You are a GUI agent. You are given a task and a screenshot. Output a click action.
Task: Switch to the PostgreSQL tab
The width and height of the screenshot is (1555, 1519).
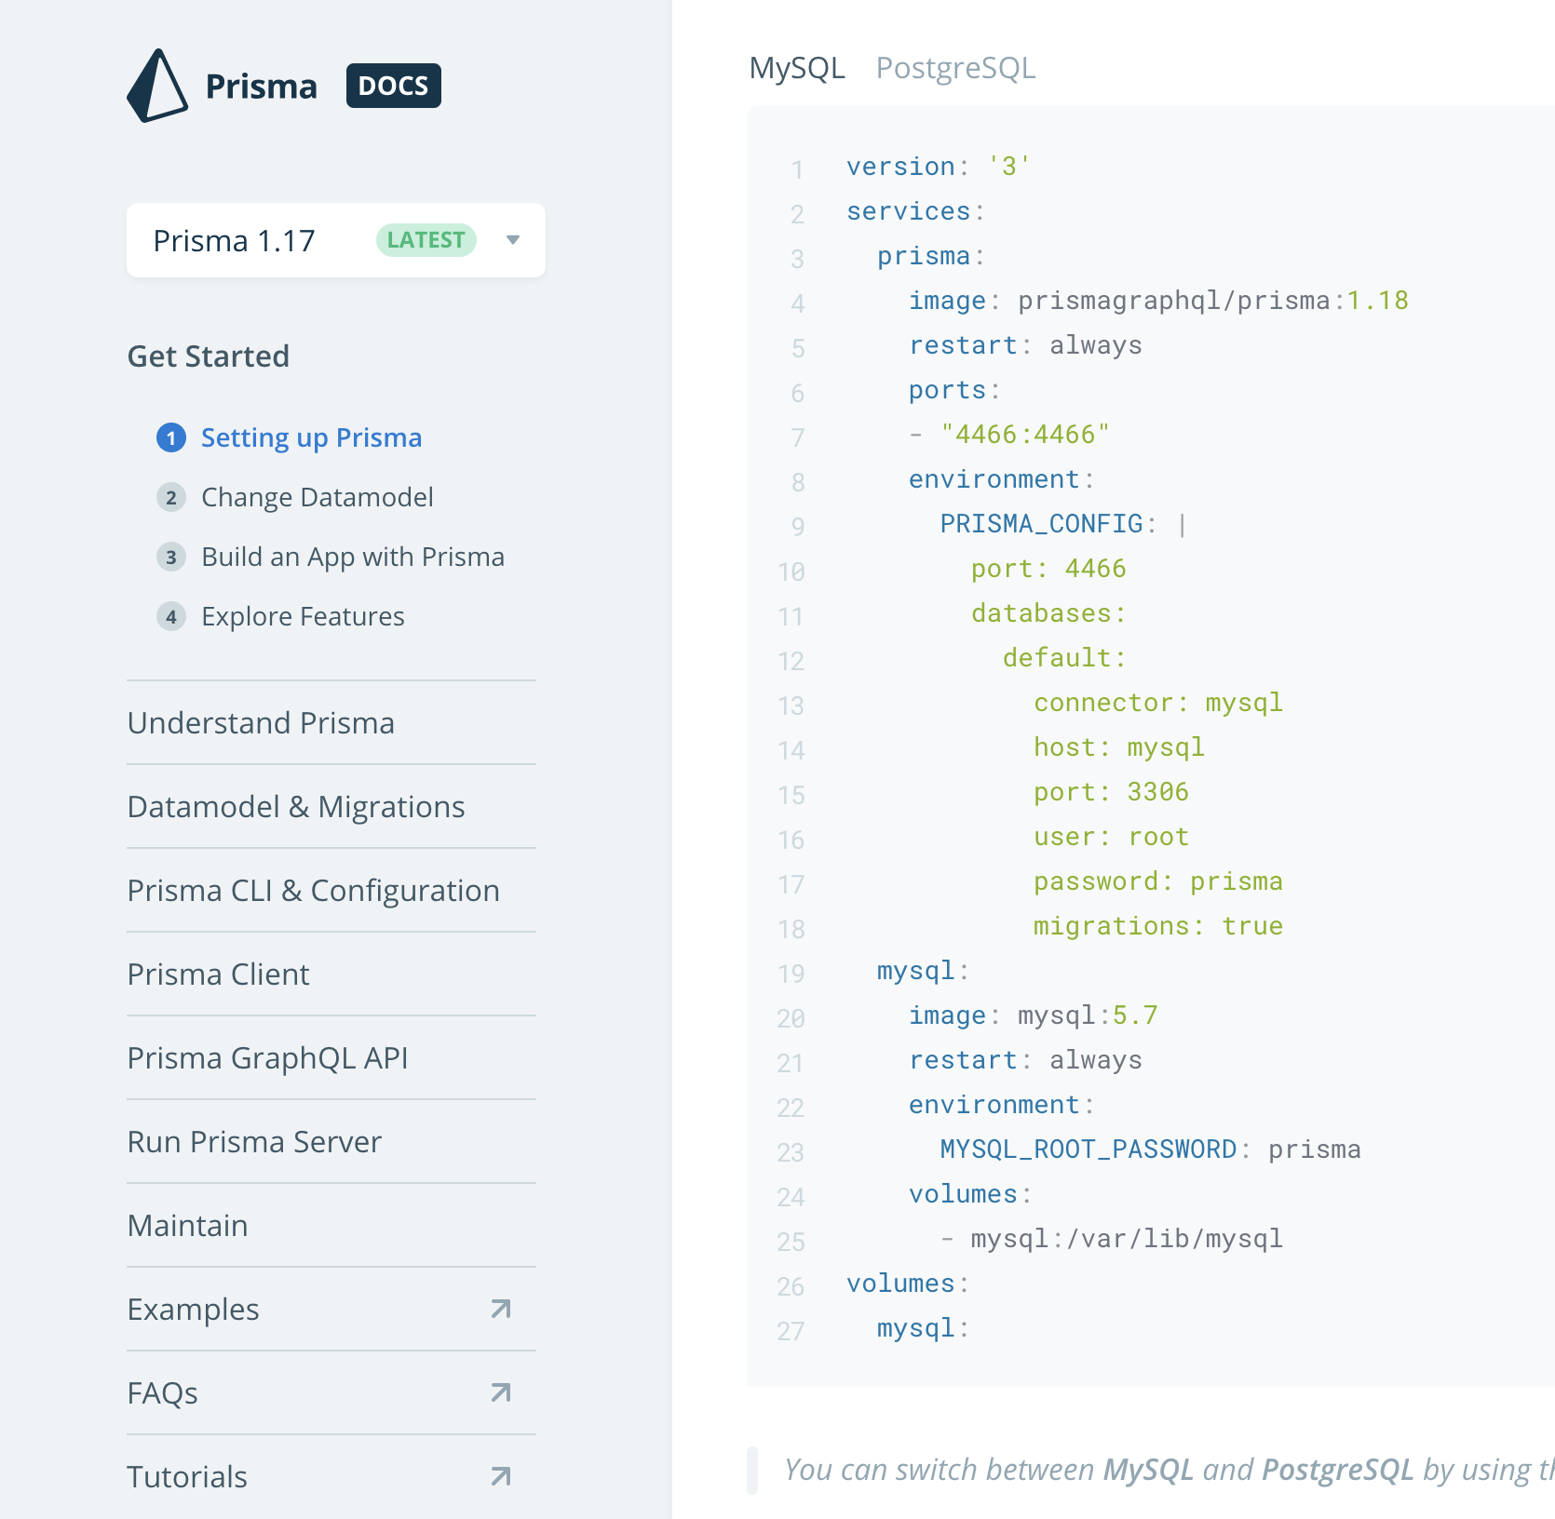955,68
